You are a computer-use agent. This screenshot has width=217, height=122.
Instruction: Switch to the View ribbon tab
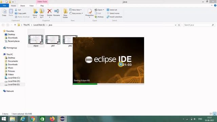[x=32, y=6]
